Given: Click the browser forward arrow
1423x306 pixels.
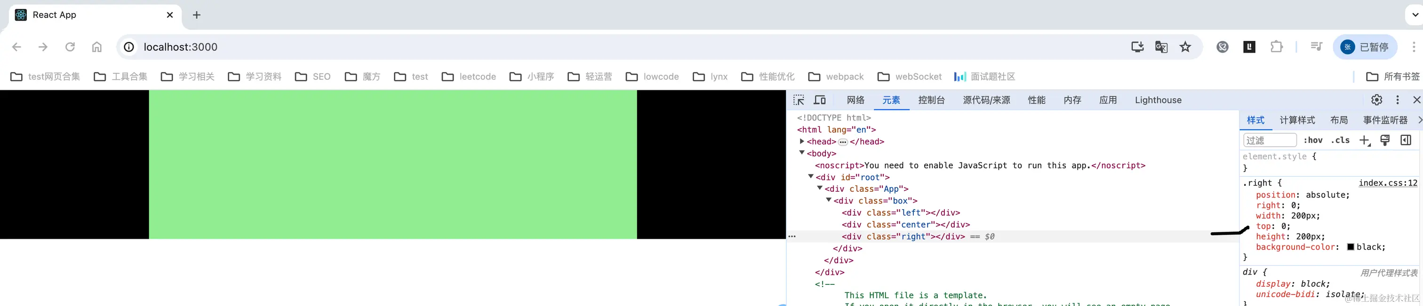Looking at the screenshot, I should click(x=43, y=47).
